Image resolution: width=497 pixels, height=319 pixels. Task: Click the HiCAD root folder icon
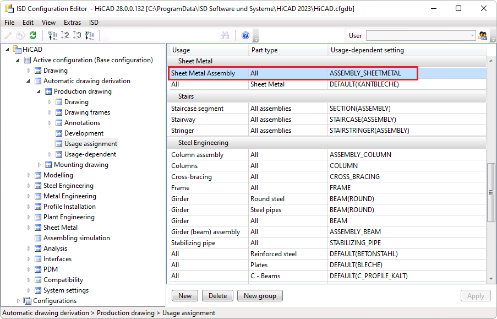click(x=17, y=49)
